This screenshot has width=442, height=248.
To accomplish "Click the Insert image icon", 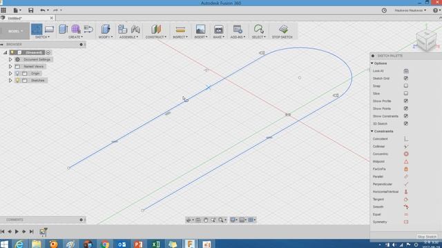I will (200, 29).
